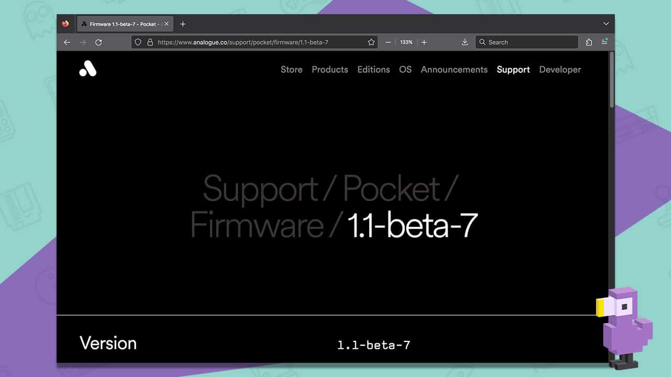Open the shield tracking protection icon
This screenshot has height=377, width=671.
tap(138, 42)
